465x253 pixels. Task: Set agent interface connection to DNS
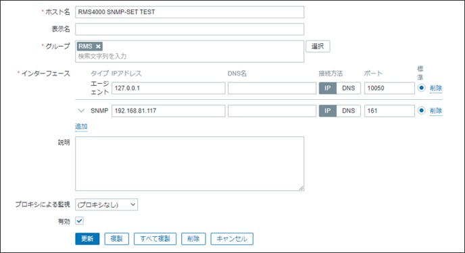click(x=349, y=88)
